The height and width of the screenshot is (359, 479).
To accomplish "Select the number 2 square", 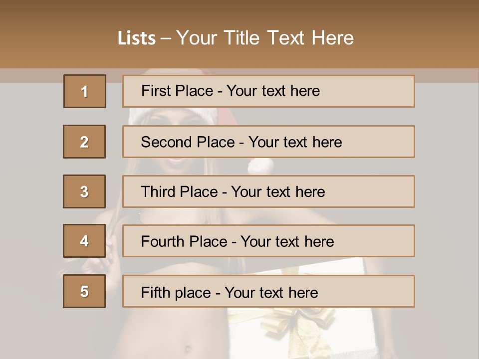I will 84,142.
